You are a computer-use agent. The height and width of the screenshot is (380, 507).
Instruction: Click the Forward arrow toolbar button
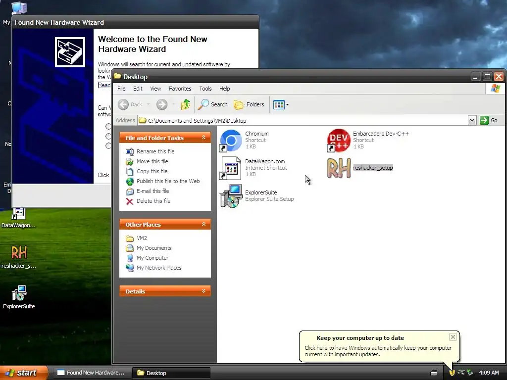[162, 104]
